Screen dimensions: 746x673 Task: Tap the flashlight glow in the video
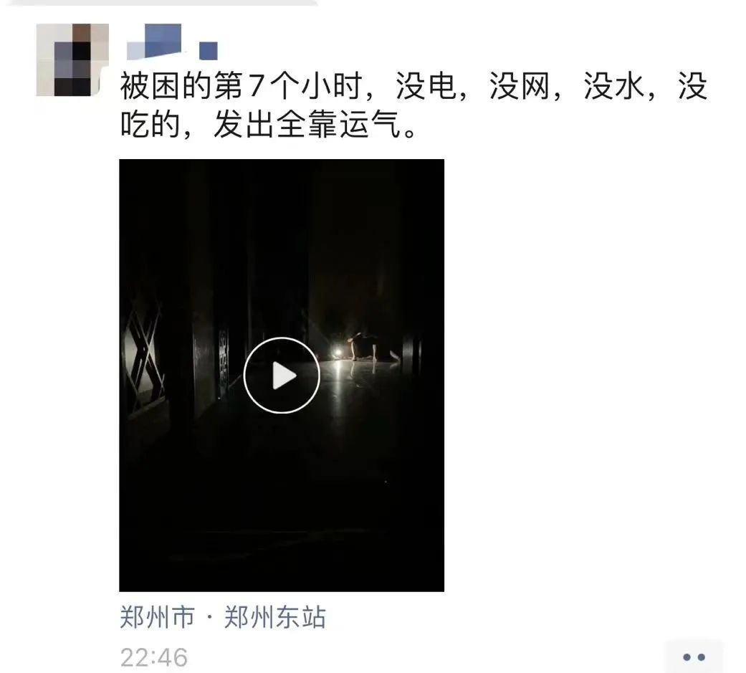338,353
